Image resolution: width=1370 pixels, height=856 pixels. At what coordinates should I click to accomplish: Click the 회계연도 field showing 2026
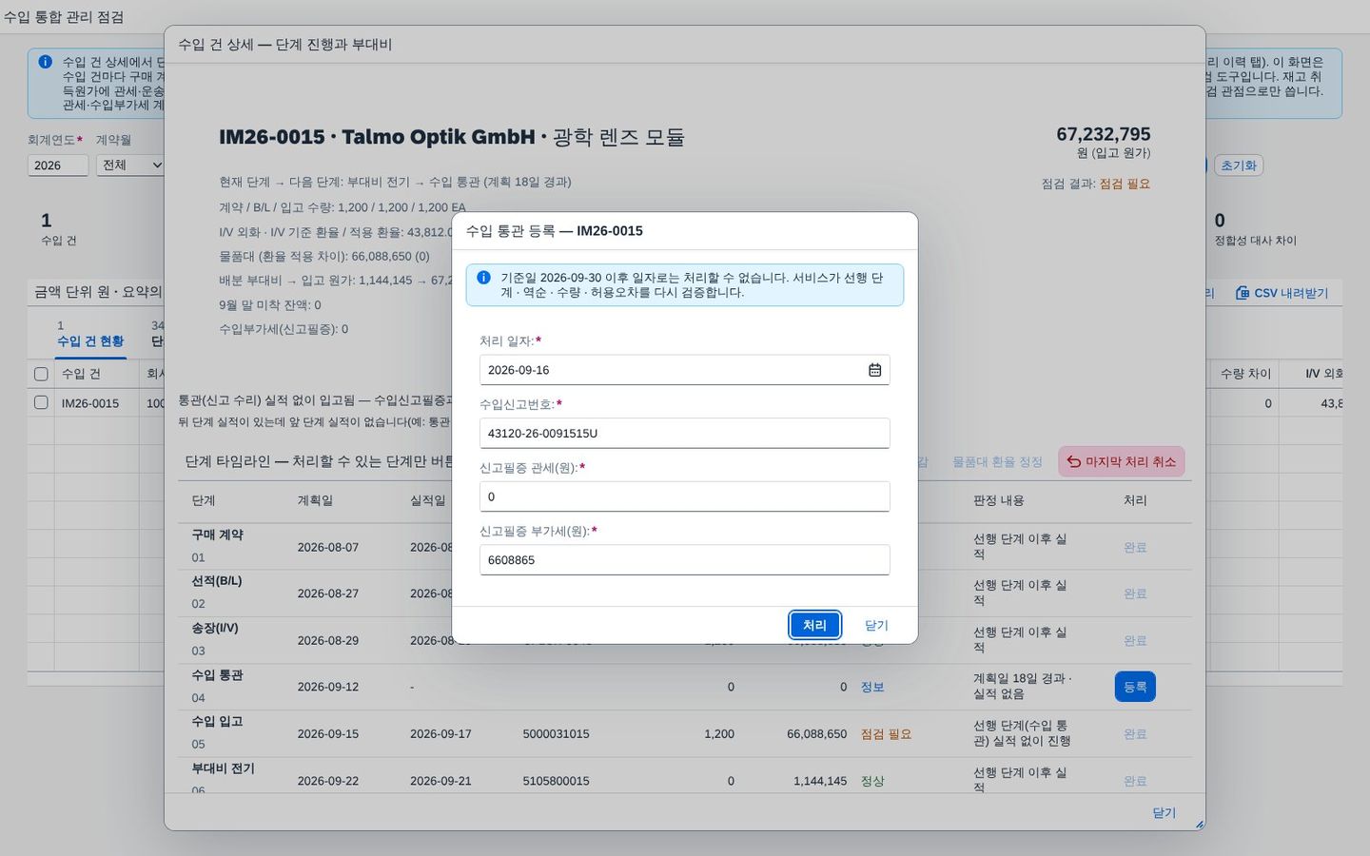(58, 165)
